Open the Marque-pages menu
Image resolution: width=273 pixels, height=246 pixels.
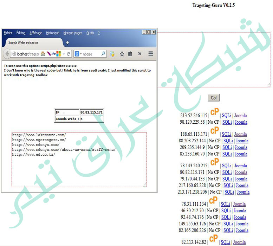(x=73, y=33)
